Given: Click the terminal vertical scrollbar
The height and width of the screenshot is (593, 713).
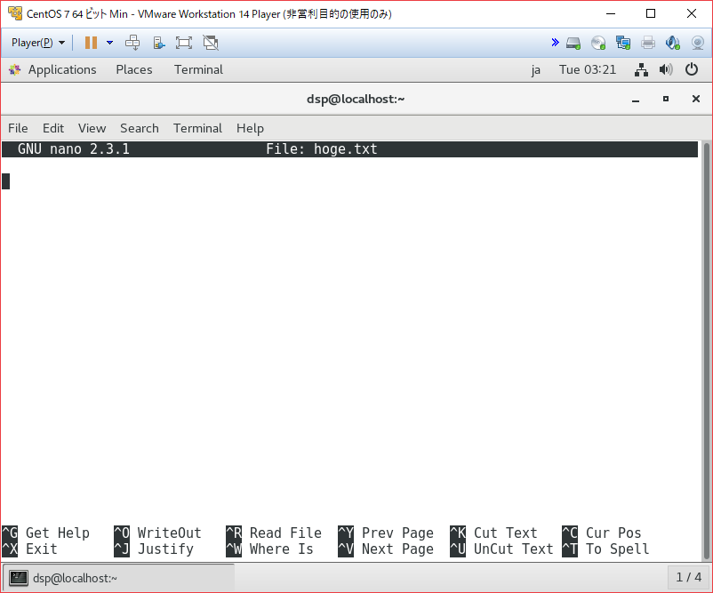Looking at the screenshot, I should (x=706, y=351).
